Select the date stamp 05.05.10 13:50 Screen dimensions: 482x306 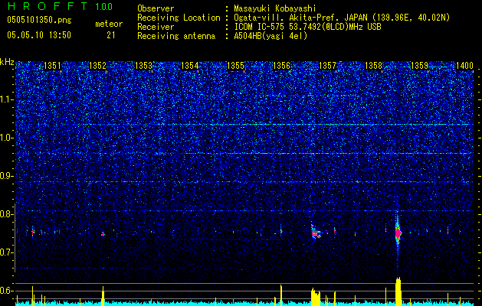click(39, 35)
